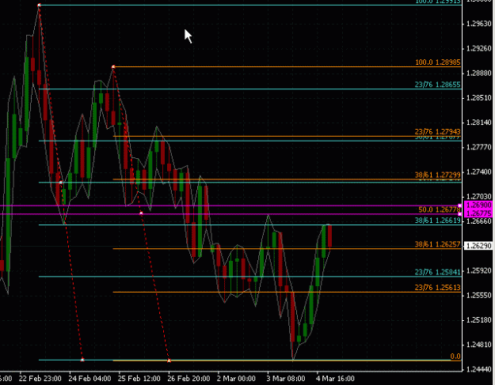Click the "2 Mar 00:00" time axis label

tap(236, 379)
